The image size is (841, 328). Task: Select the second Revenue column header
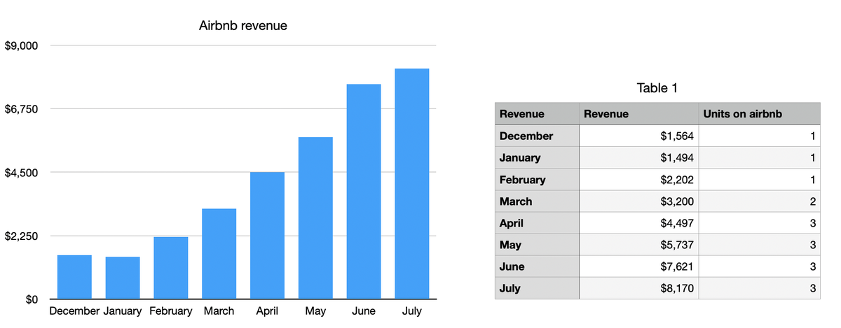pyautogui.click(x=639, y=114)
